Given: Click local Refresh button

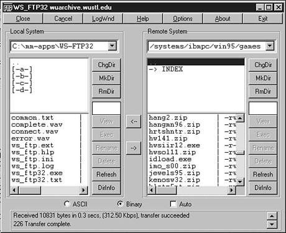Looking at the screenshot, I should [106, 175].
